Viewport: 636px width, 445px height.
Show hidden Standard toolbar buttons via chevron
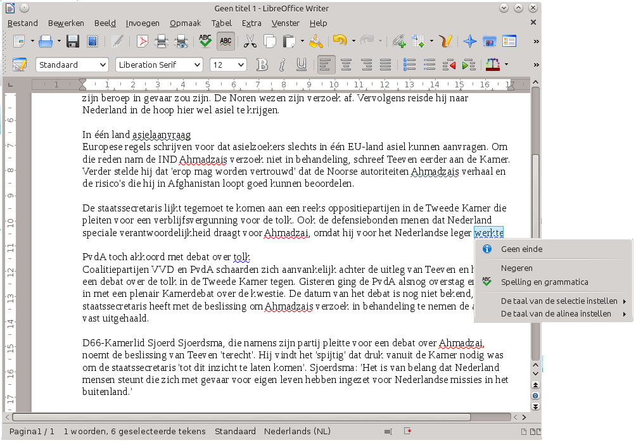point(536,41)
